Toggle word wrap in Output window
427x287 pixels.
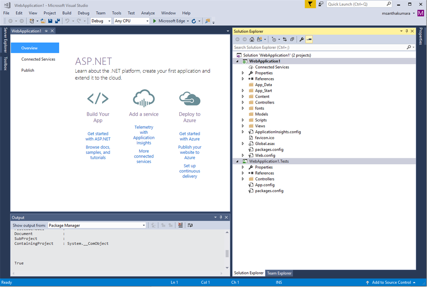(190, 225)
